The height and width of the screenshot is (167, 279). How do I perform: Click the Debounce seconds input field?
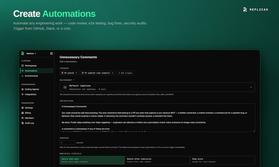tap(67, 143)
